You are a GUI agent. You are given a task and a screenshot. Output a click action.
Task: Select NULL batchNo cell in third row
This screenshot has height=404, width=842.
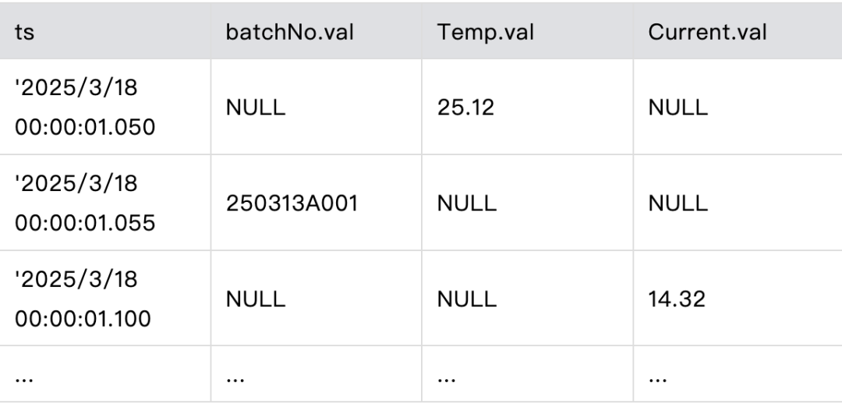255,299
